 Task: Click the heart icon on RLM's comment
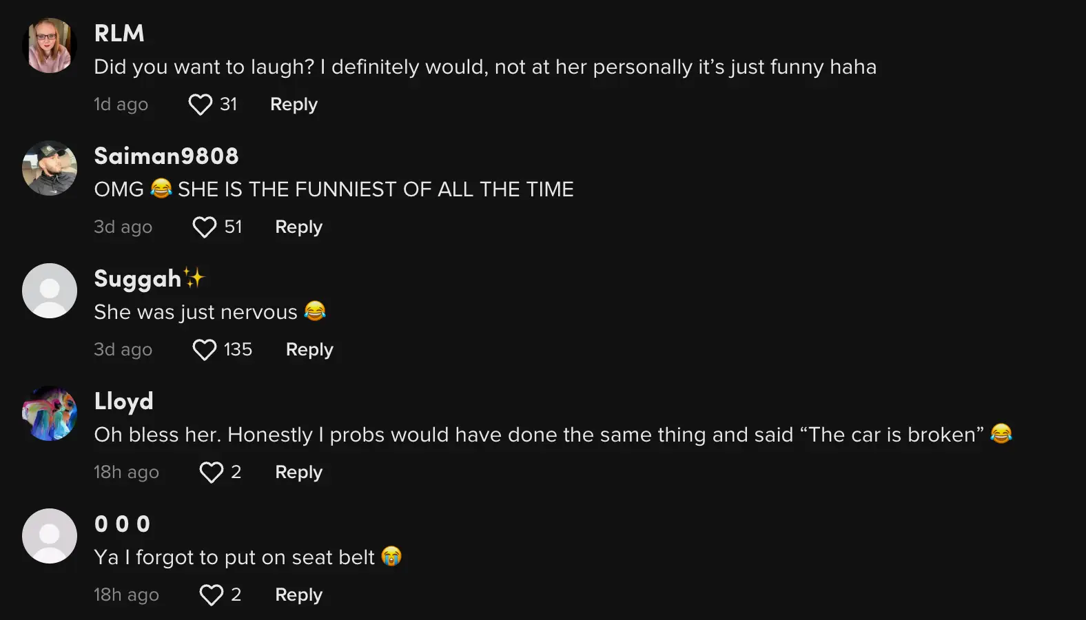click(x=199, y=104)
